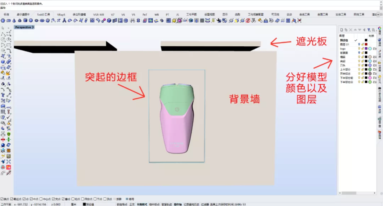Switch to the SubD工具 toolbar tab
The height and width of the screenshot is (206, 383).
tap(43, 14)
